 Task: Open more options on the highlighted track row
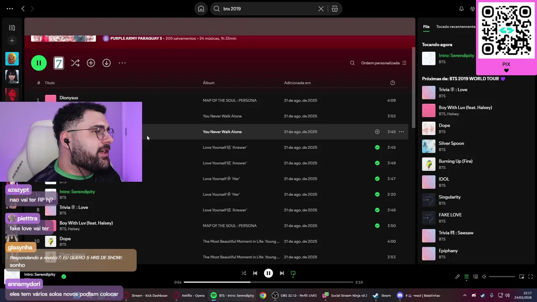tap(401, 132)
